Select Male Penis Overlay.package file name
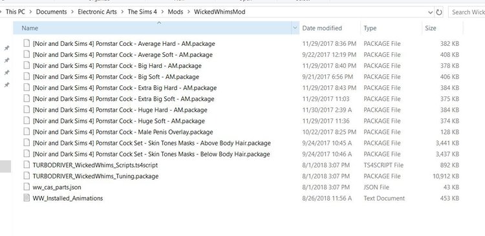 [x=123, y=132]
